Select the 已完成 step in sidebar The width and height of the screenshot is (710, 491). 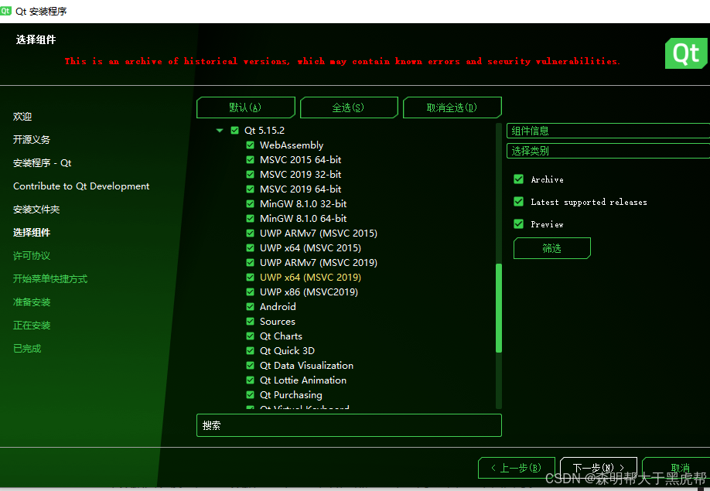tap(27, 349)
